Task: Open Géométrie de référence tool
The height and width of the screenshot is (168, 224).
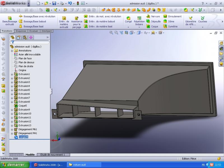Action: pos(191,21)
